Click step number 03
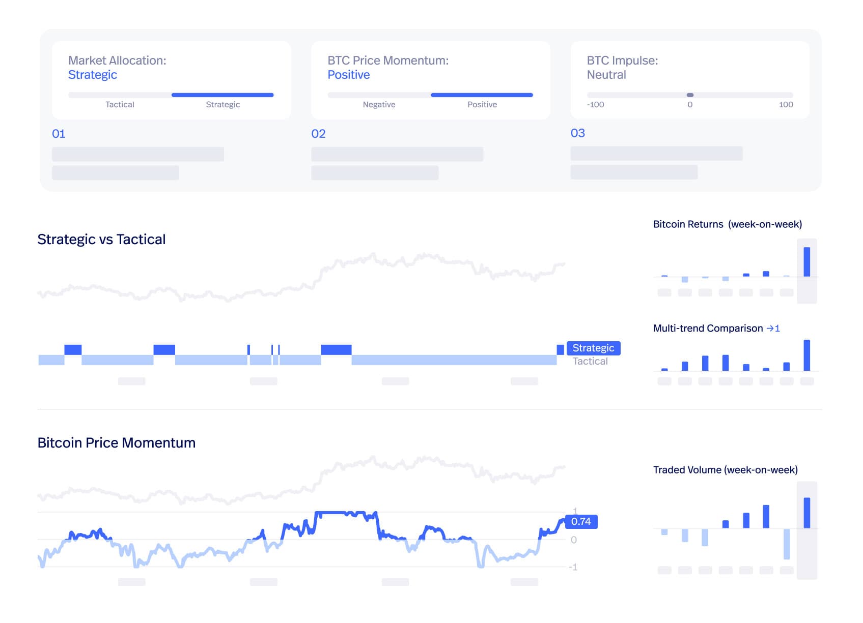This screenshot has width=863, height=623. pyautogui.click(x=577, y=133)
